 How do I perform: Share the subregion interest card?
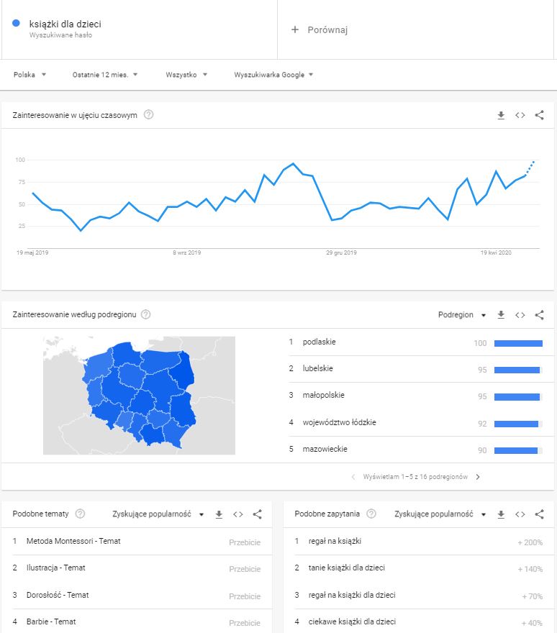[540, 315]
